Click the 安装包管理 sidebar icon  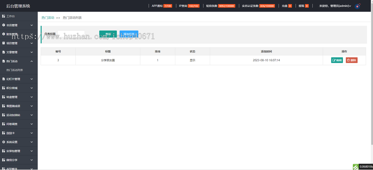(3, 151)
